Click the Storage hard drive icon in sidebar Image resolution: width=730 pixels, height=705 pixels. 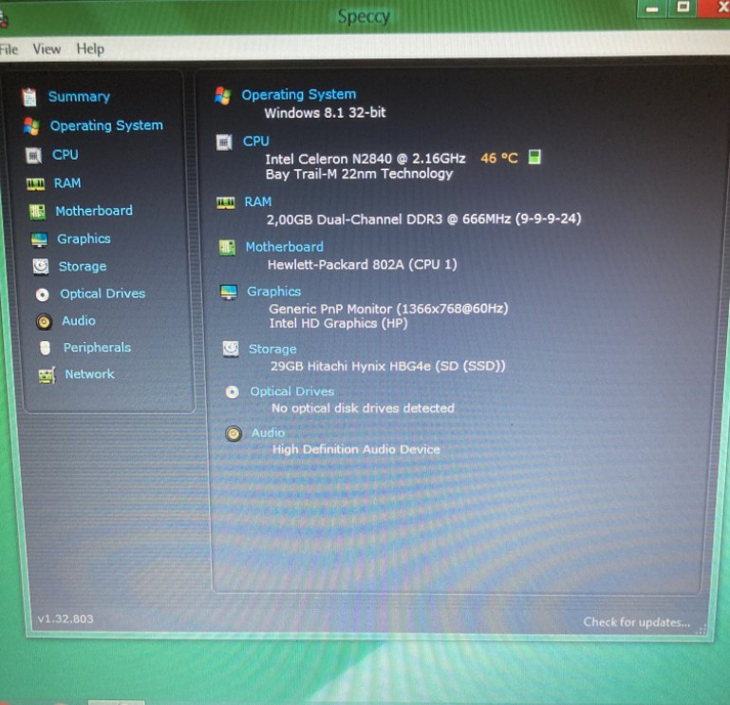tap(41, 267)
